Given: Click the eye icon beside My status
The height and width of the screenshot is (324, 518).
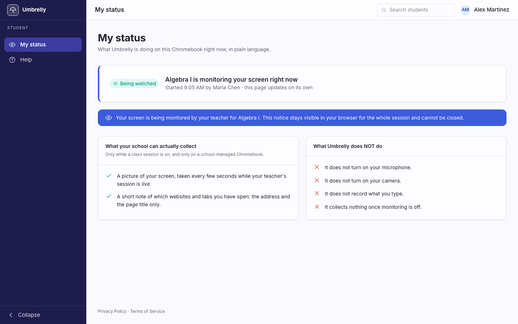Looking at the screenshot, I should click(12, 45).
